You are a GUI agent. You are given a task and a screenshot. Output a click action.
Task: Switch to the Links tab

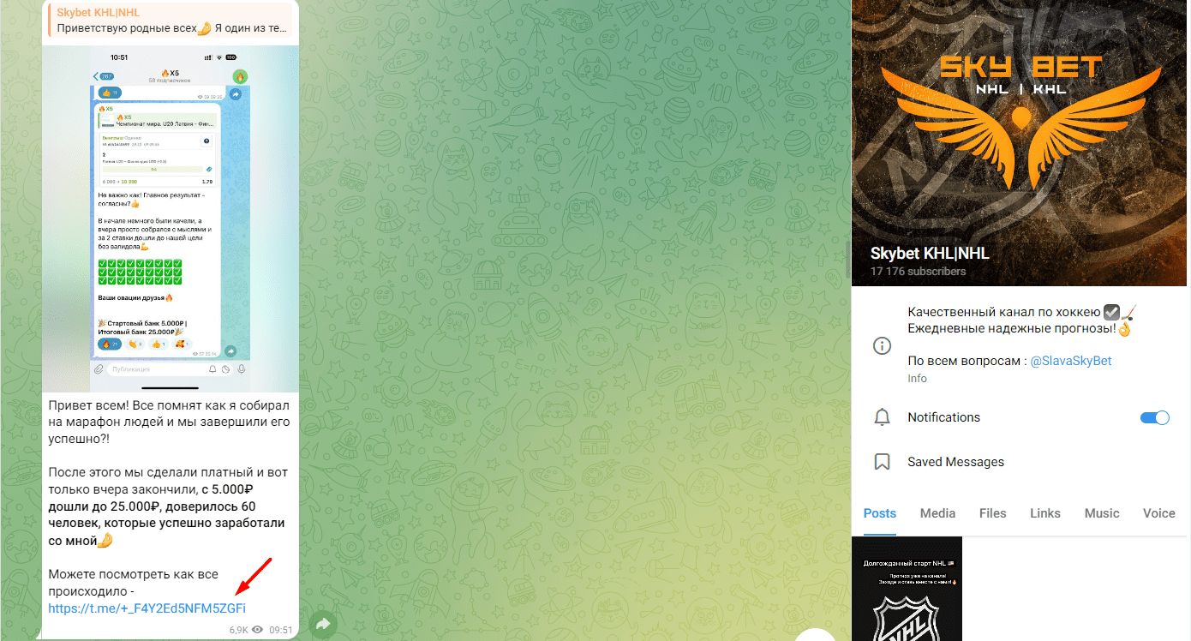click(x=1045, y=513)
